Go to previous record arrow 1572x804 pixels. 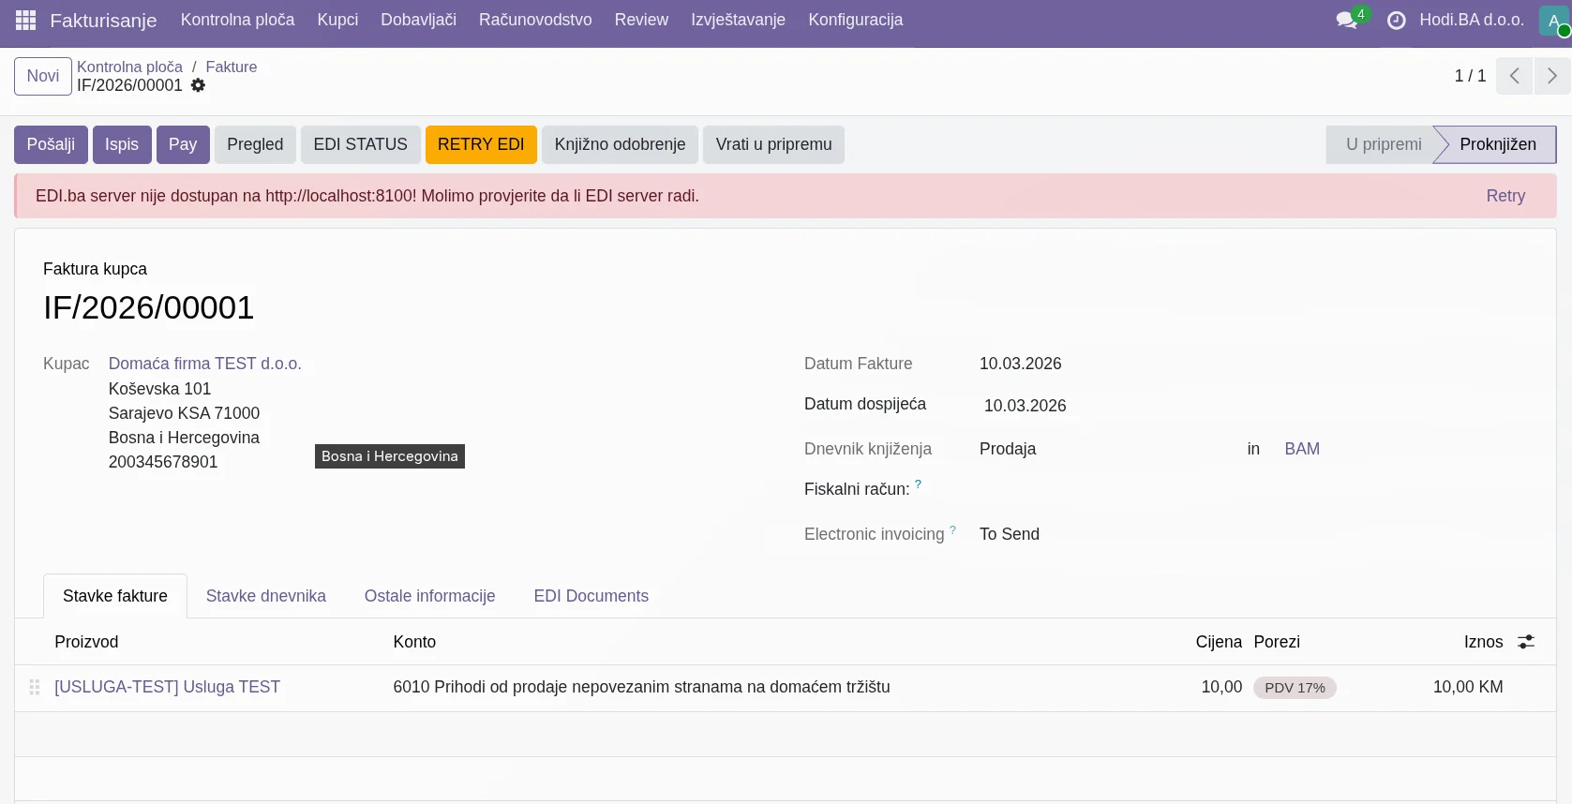pos(1514,76)
